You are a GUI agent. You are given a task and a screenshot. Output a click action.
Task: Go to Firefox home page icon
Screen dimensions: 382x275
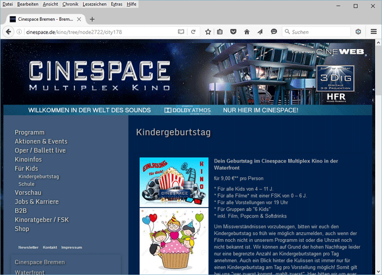[247, 31]
